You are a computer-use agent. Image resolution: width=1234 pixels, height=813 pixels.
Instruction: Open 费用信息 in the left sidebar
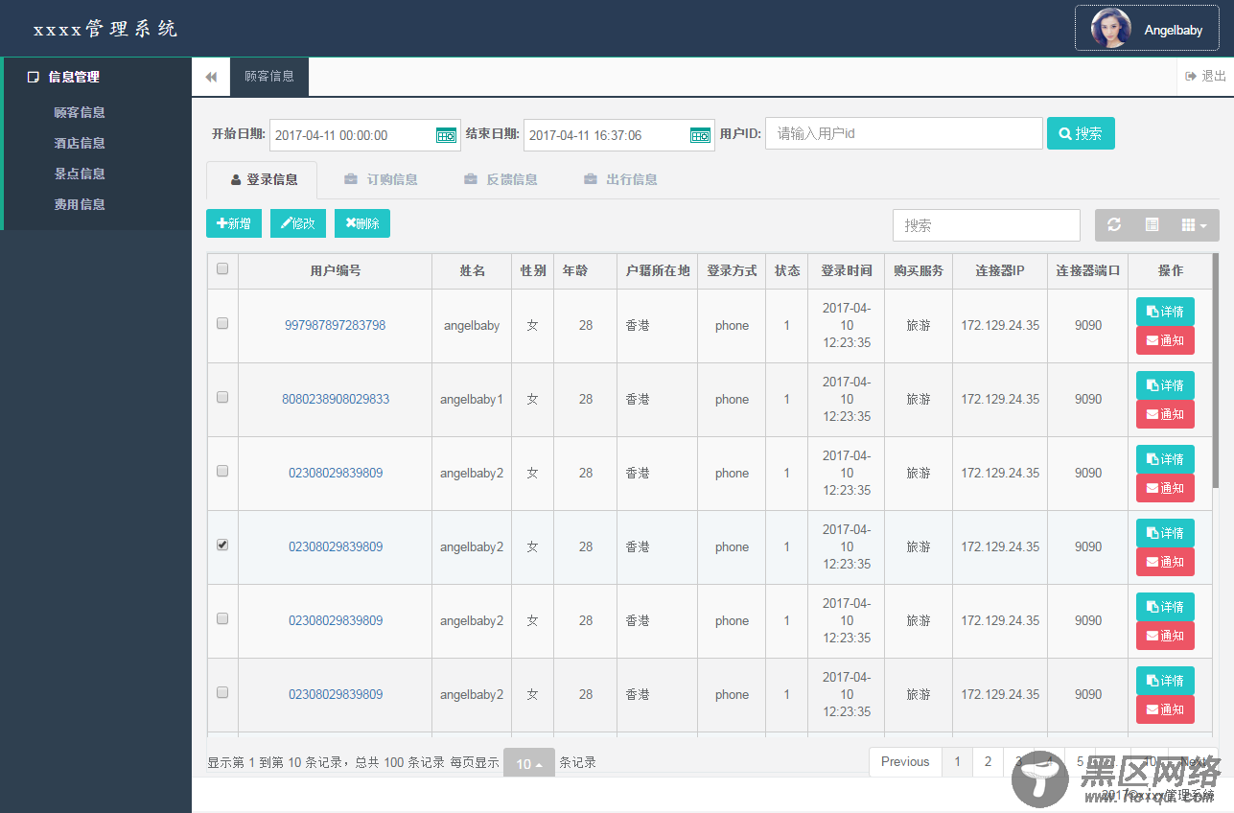pyautogui.click(x=80, y=204)
